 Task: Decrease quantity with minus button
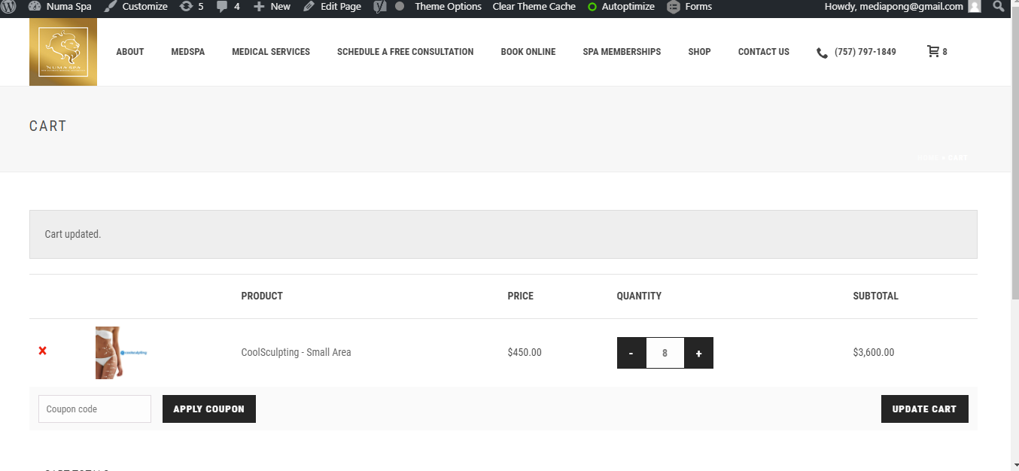click(631, 353)
